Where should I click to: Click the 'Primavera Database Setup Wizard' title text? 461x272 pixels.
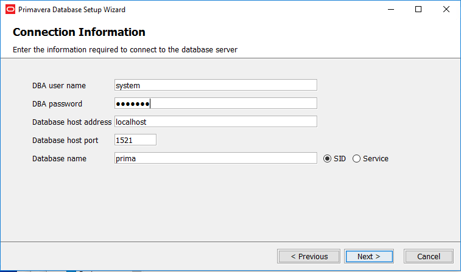pyautogui.click(x=72, y=10)
